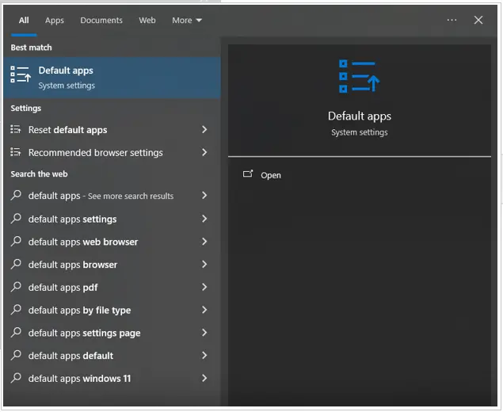Open chevron for 'default apps default'

[204, 355]
